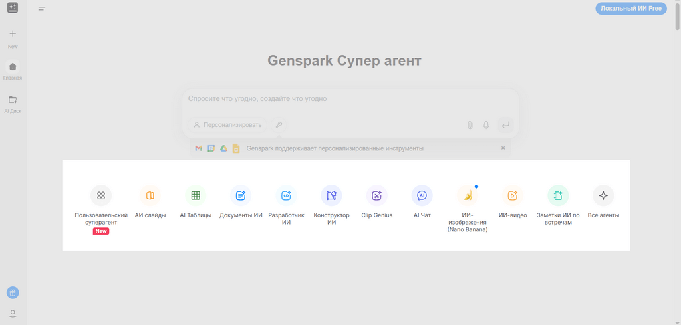681x325 pixels.
Task: Click the red New badge
Action: 101,231
